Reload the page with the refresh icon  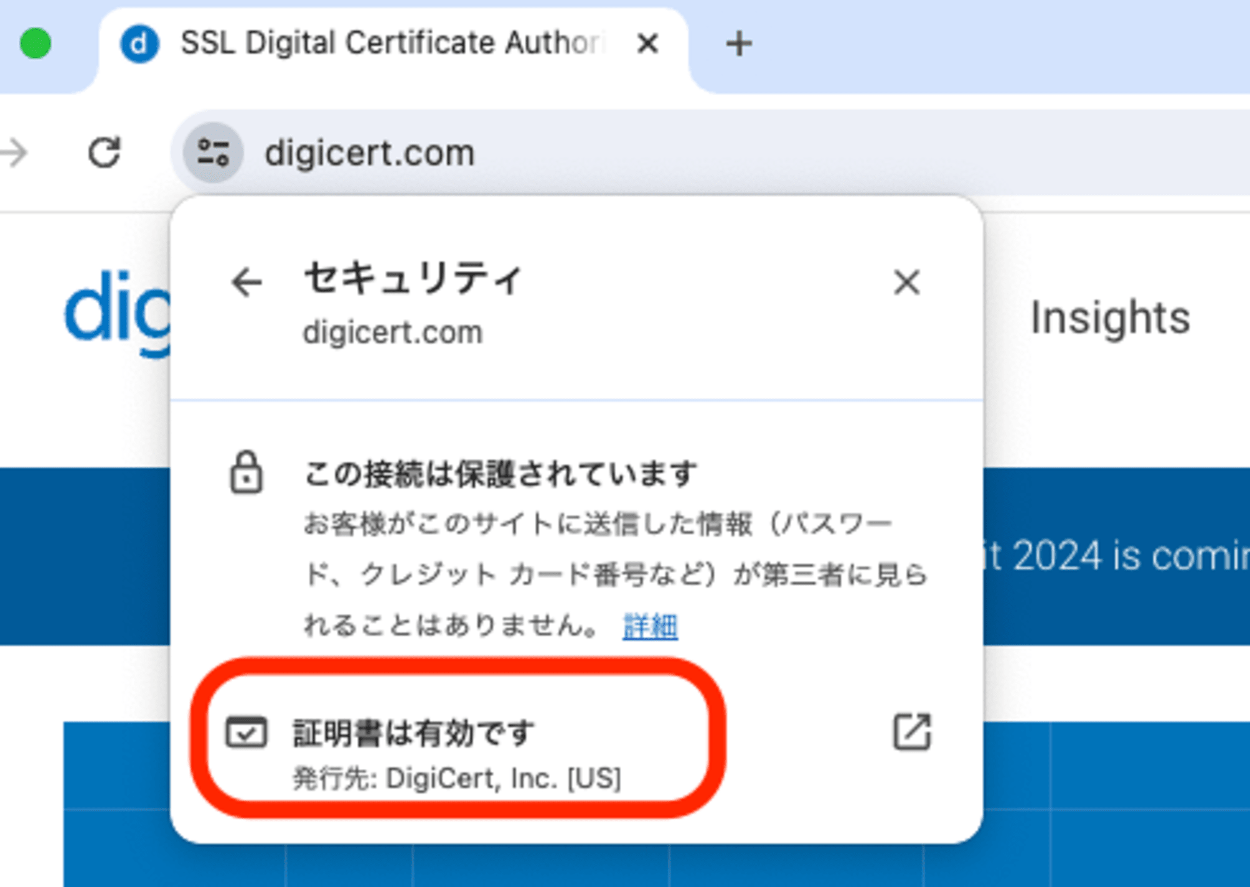(104, 153)
